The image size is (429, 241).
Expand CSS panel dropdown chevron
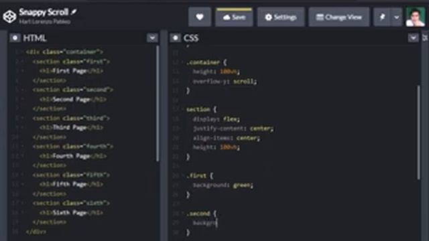click(413, 37)
